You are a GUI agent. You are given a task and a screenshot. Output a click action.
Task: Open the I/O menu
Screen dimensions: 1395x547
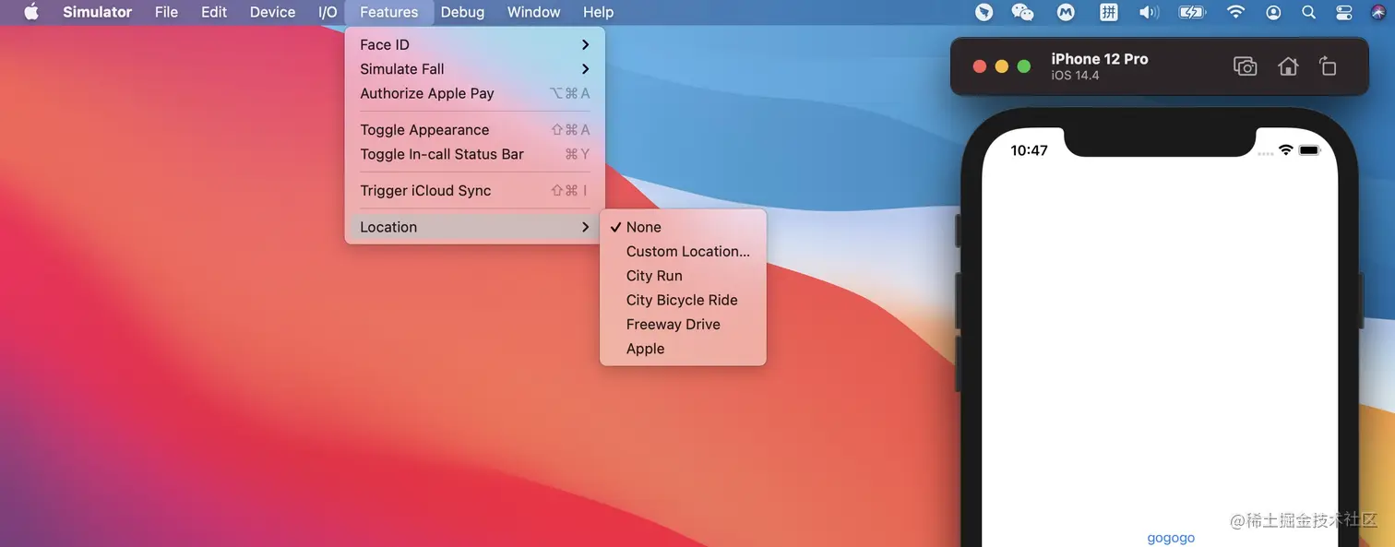click(328, 12)
